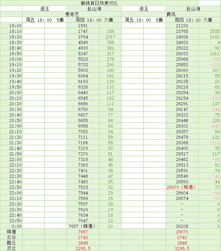The width and height of the screenshot is (221, 251).
Task: Select the Tencent value 21230
Action: click(182, 26)
